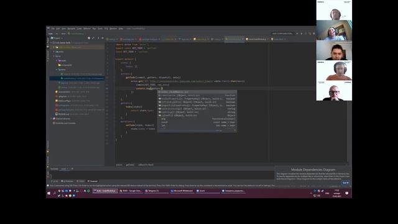Viewport: 398px width, 224px height.
Task: Collapse the assets folder arrow
Action: pos(57,60)
